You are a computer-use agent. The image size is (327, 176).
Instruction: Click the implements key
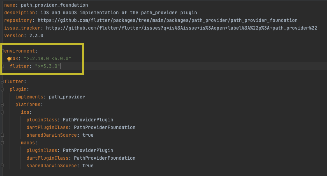pyautogui.click(x=29, y=97)
